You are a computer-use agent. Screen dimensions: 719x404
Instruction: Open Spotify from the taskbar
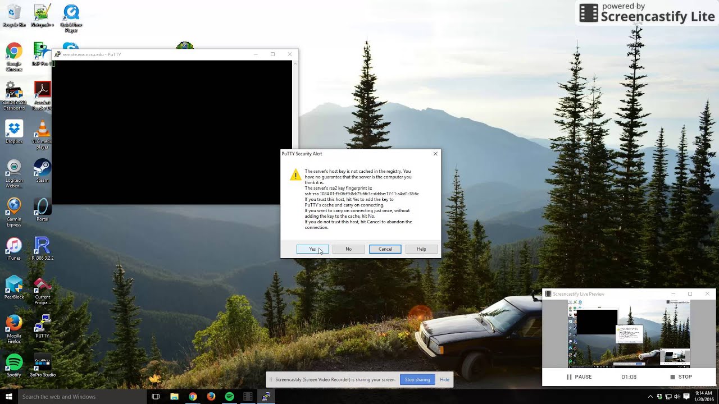[229, 397]
